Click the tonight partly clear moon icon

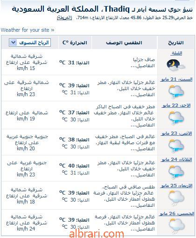(x=176, y=65)
